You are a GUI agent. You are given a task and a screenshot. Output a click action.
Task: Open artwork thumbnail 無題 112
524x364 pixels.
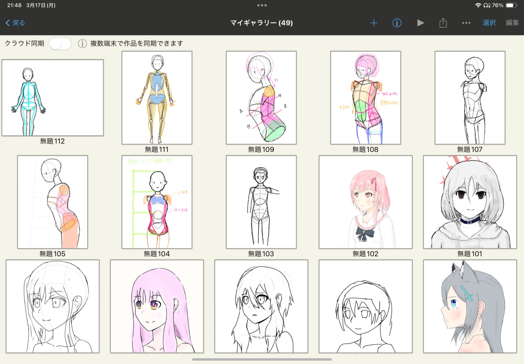coord(52,98)
